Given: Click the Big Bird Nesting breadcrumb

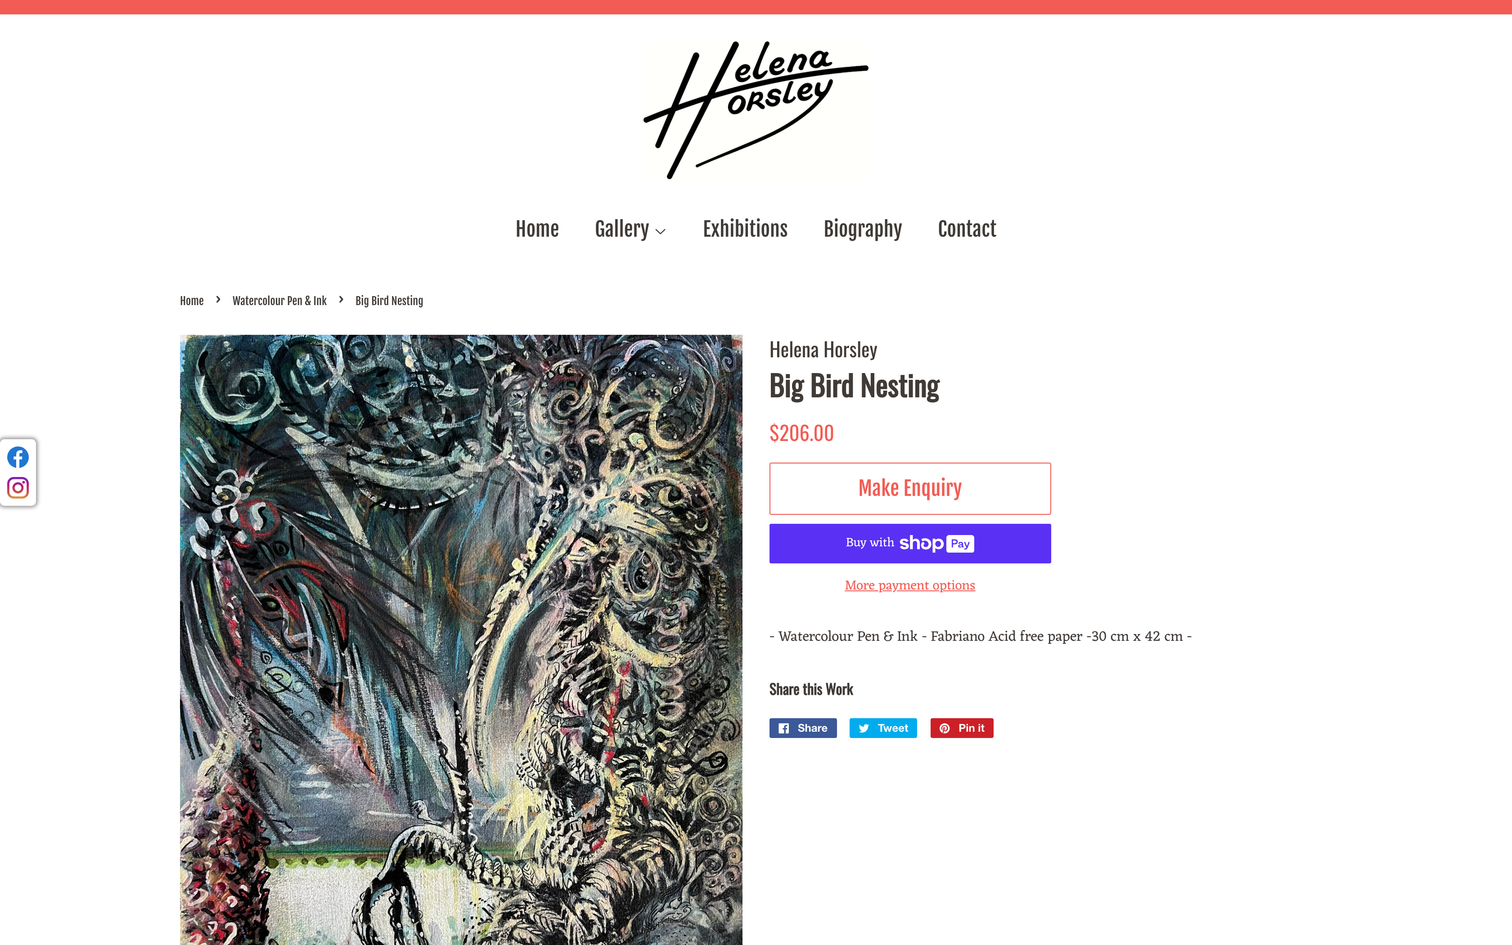Looking at the screenshot, I should pyautogui.click(x=389, y=301).
